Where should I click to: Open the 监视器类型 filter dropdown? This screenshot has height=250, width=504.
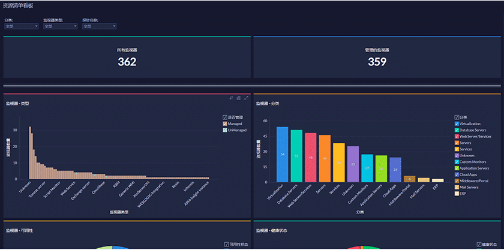point(61,26)
